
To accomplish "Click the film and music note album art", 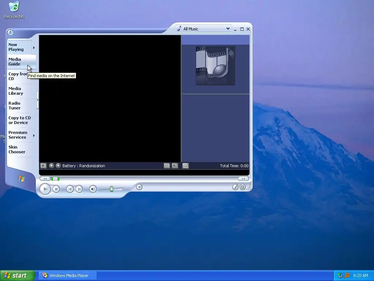I will [x=215, y=66].
